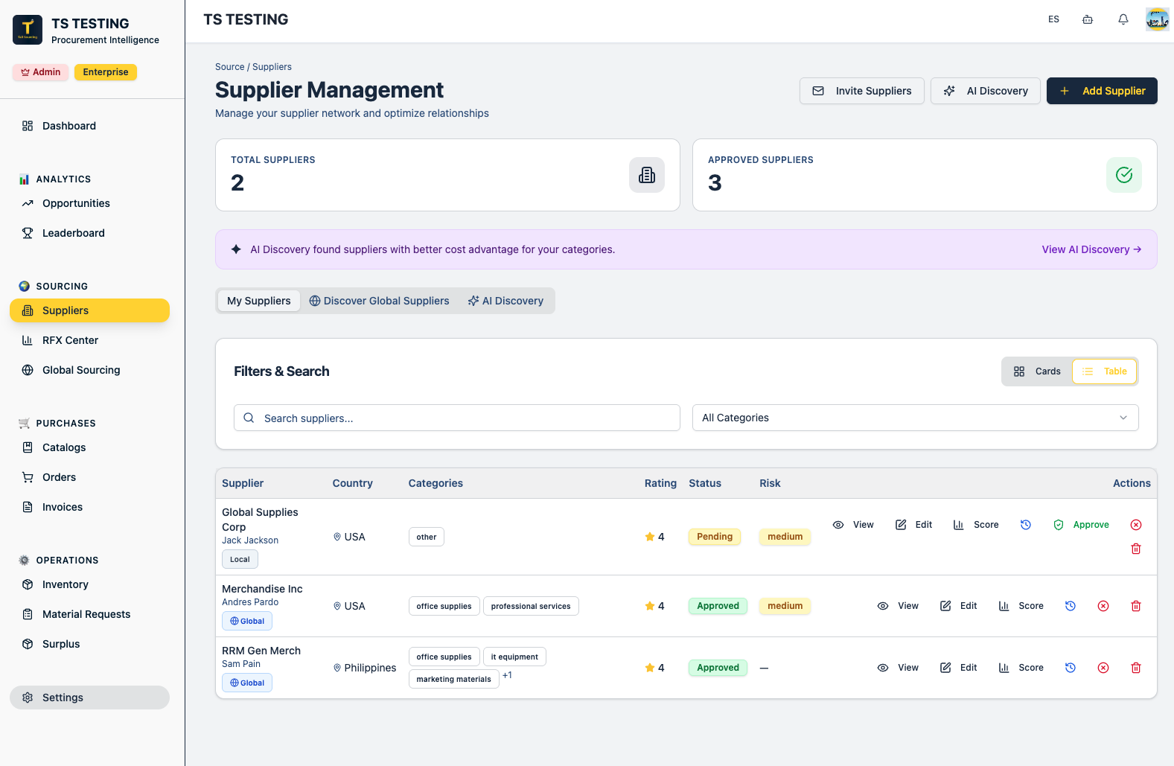The image size is (1174, 766).
Task: Switch to Table view
Action: click(x=1105, y=371)
